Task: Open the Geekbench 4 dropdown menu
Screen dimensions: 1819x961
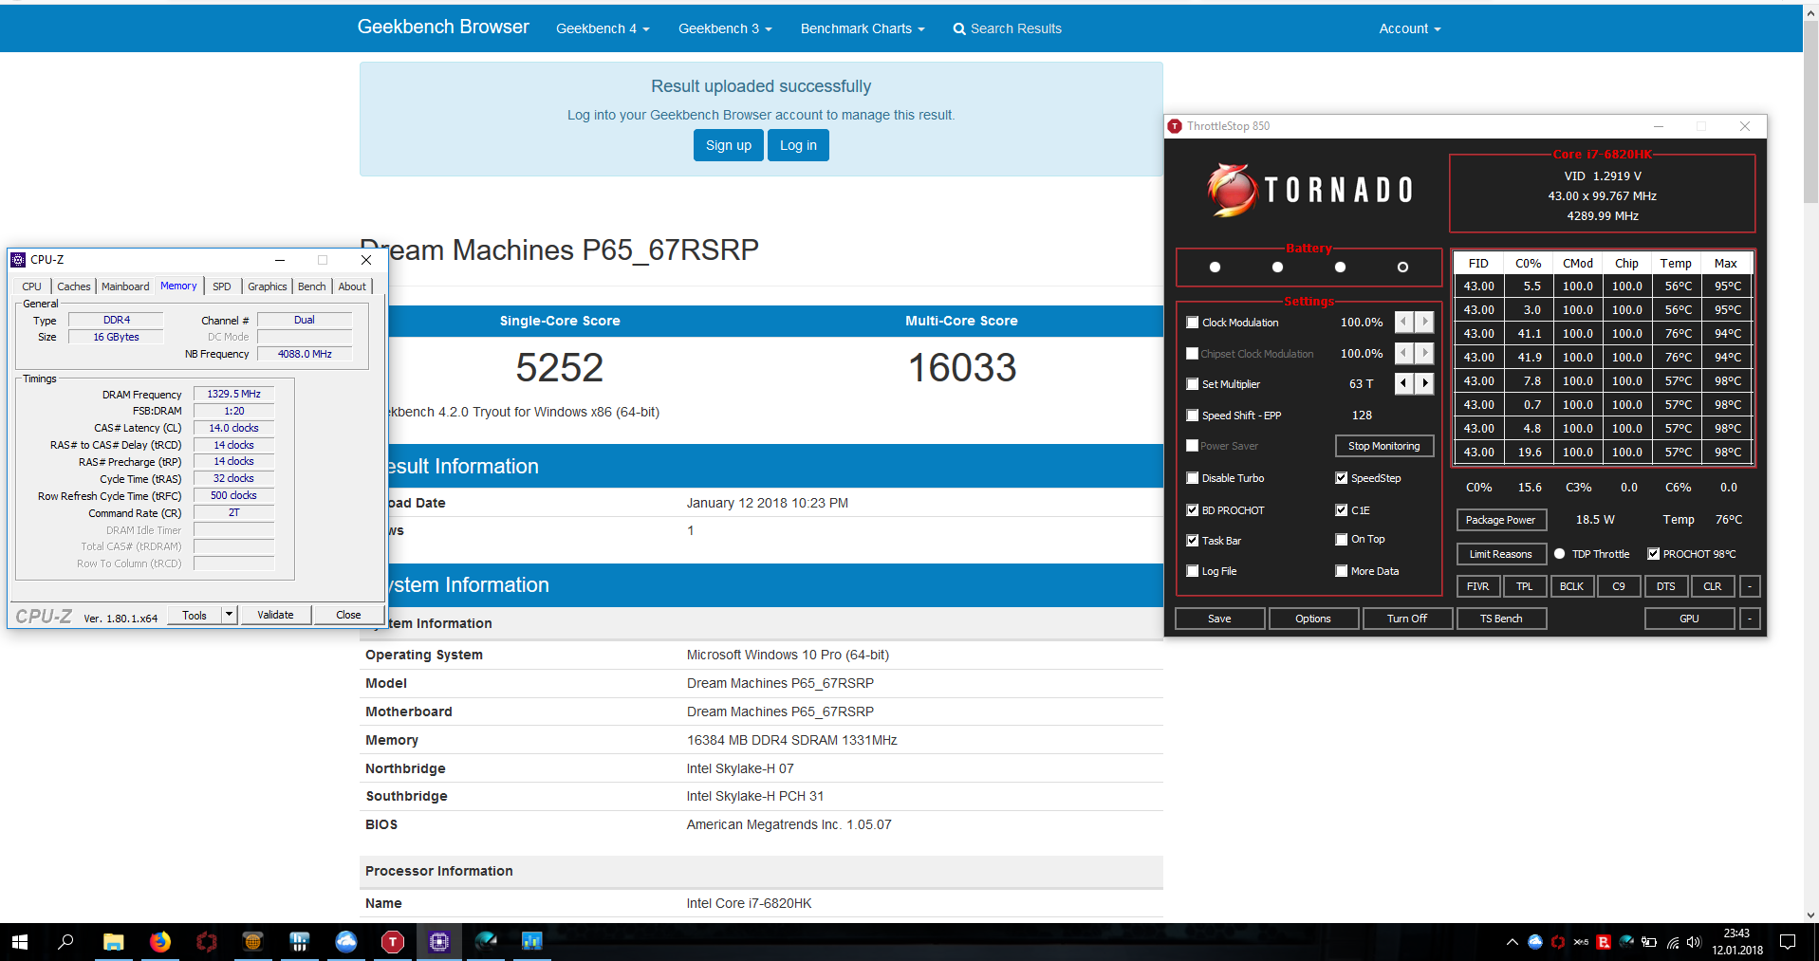Action: [603, 28]
